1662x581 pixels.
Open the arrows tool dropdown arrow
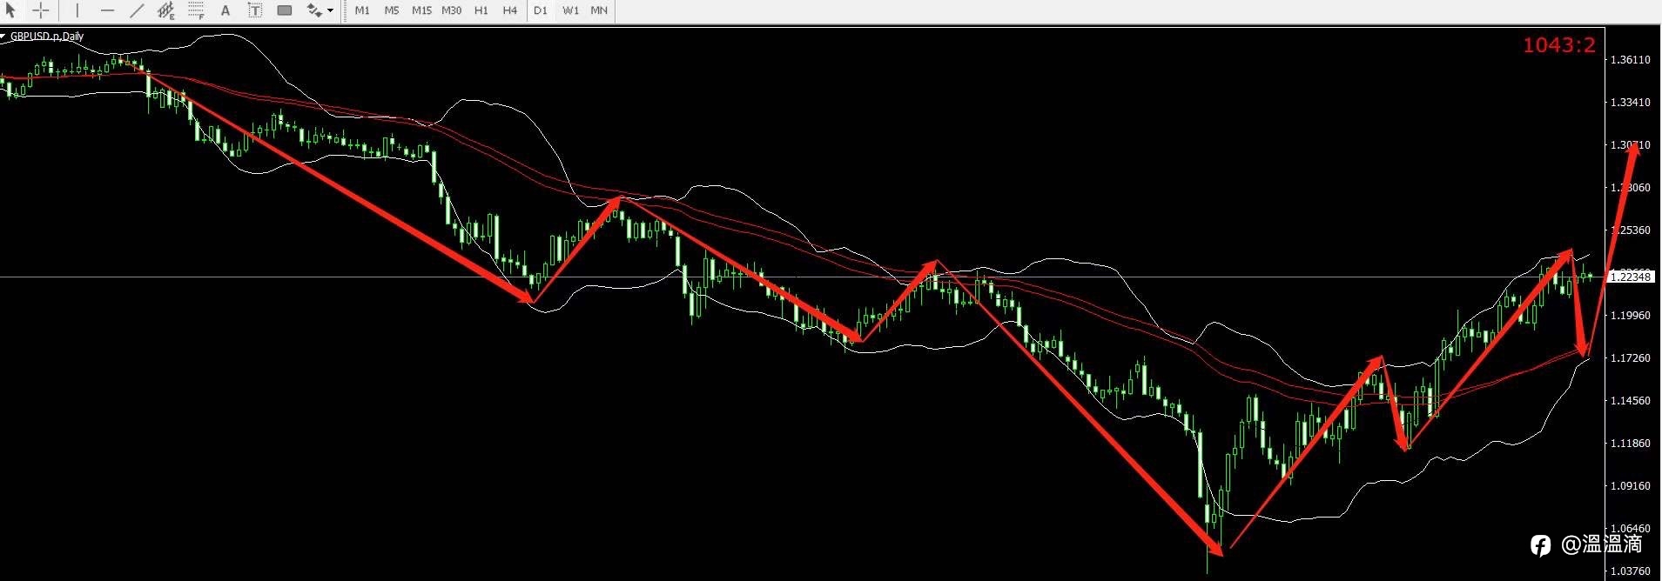coord(330,11)
